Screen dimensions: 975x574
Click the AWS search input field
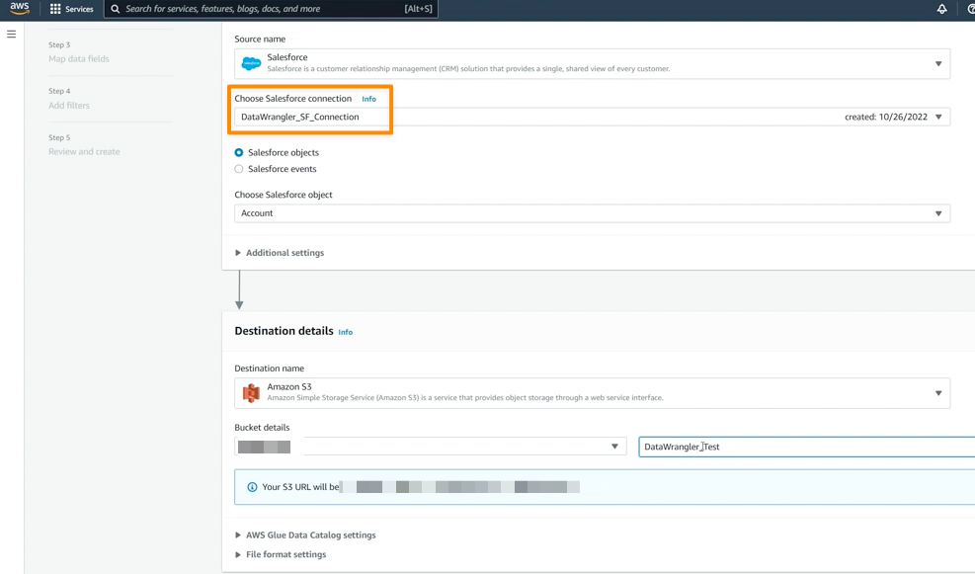271,9
